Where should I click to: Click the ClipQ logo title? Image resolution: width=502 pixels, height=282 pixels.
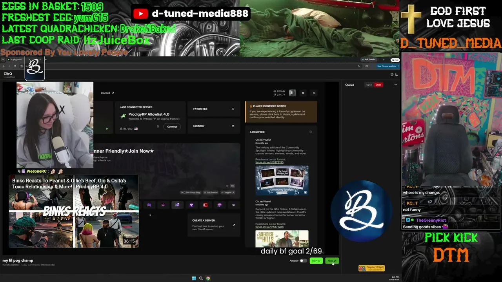(8, 74)
